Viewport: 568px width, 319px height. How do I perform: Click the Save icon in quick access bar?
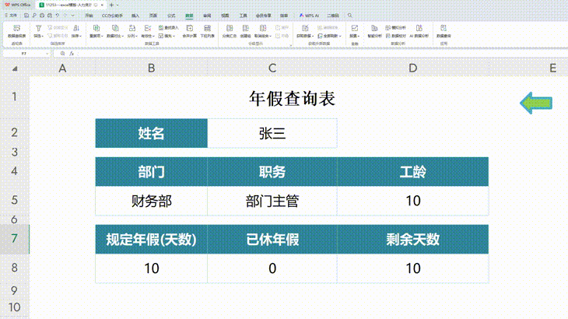(x=26, y=16)
